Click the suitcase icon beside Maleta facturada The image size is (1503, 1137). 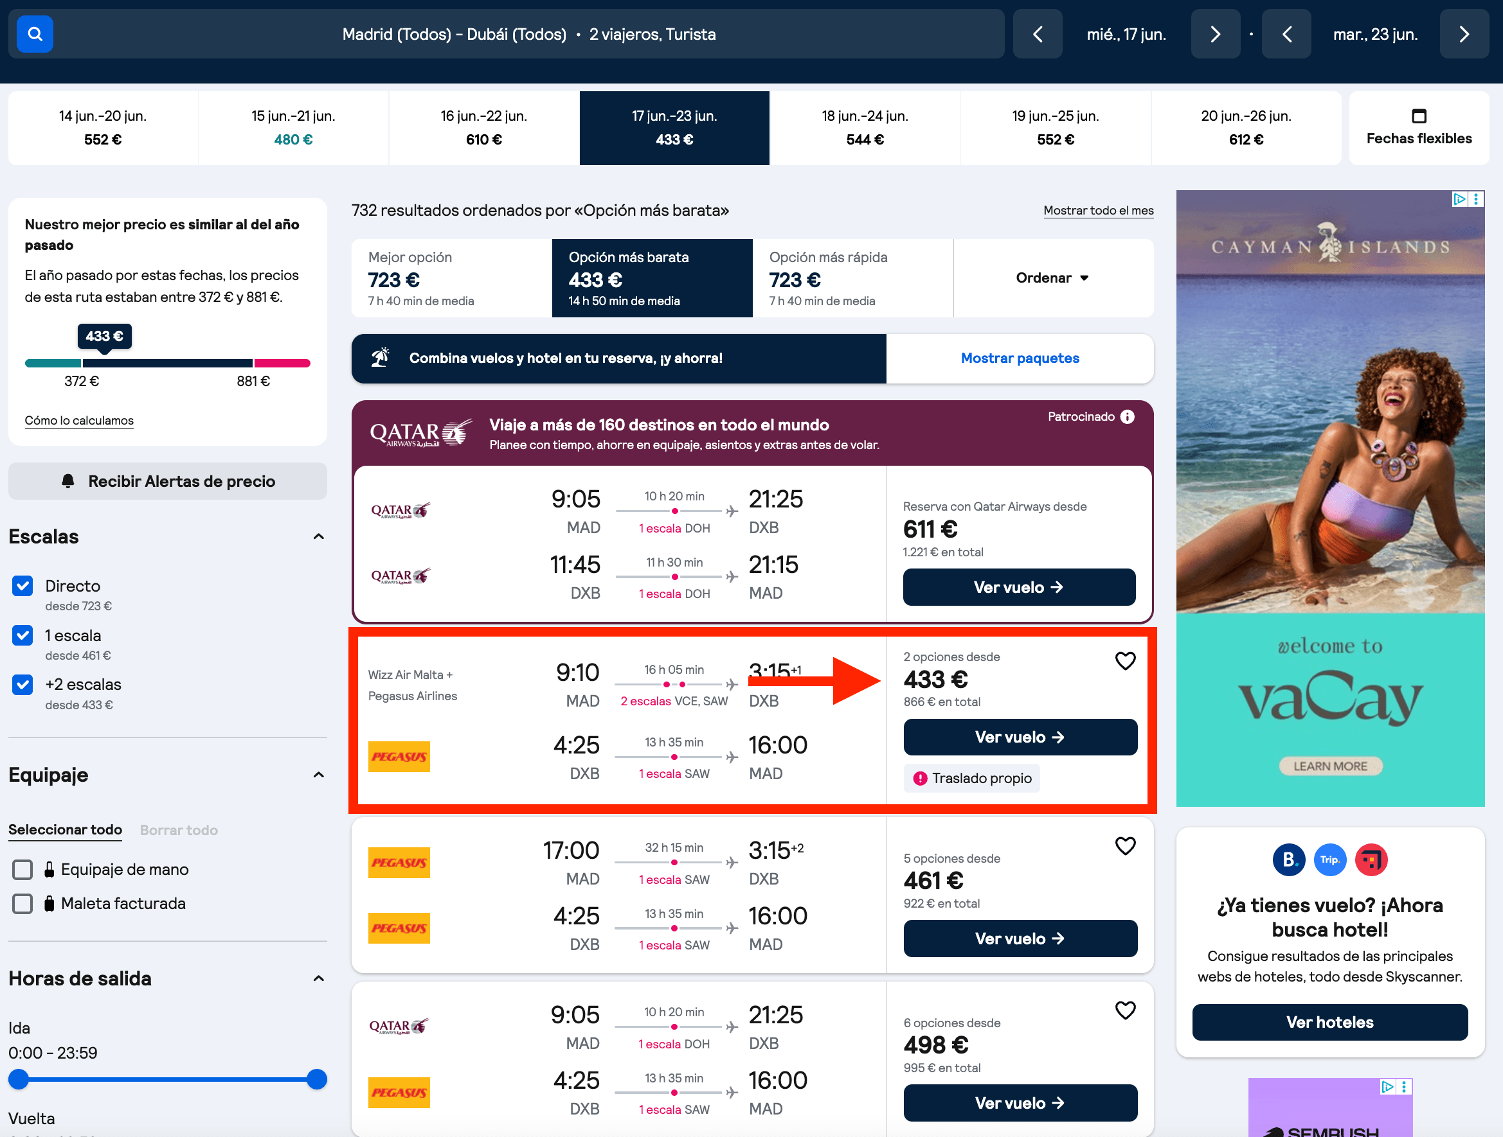click(x=49, y=903)
